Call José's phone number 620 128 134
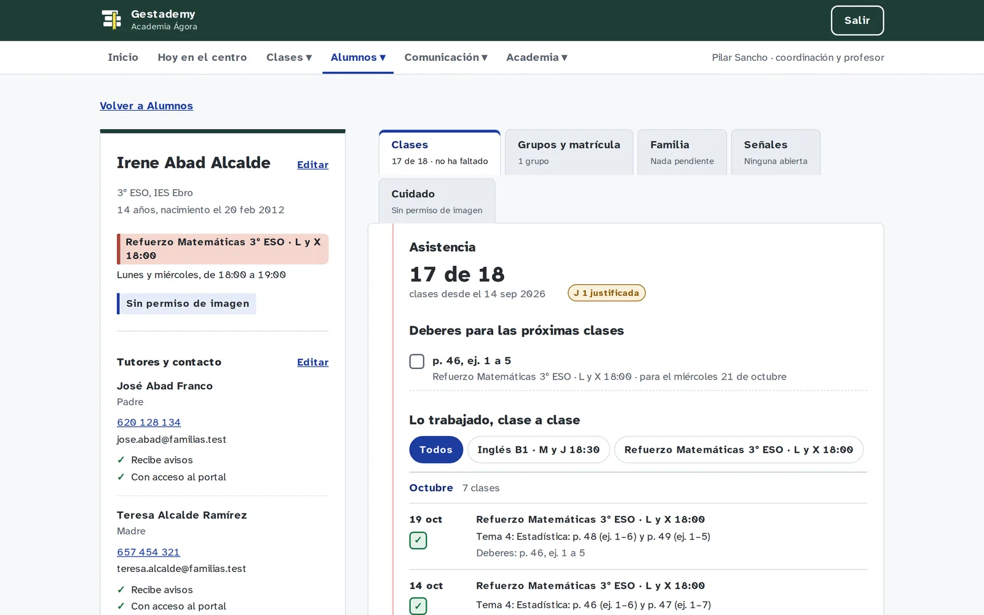Viewport: 984px width, 615px height. click(x=149, y=423)
